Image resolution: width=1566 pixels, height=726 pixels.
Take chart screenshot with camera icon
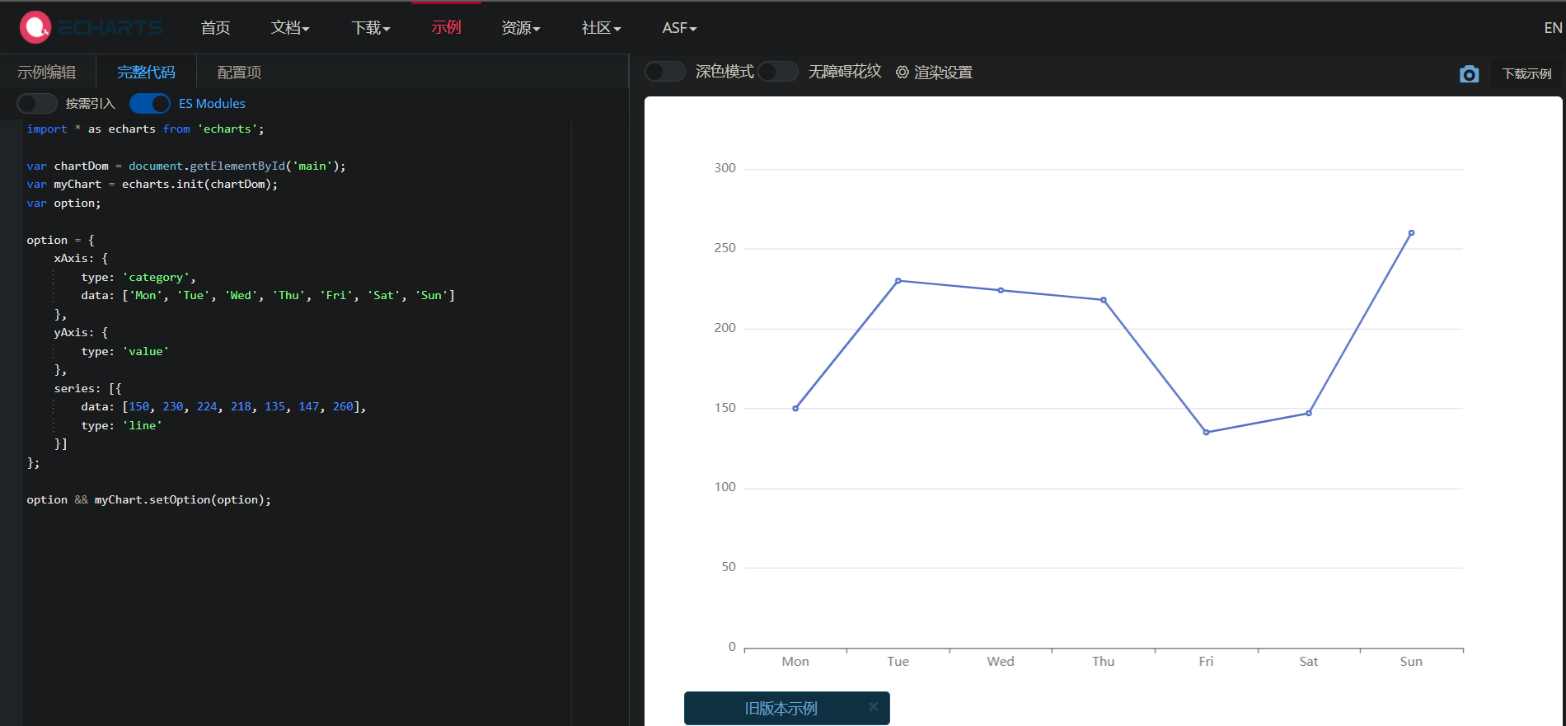(1469, 74)
